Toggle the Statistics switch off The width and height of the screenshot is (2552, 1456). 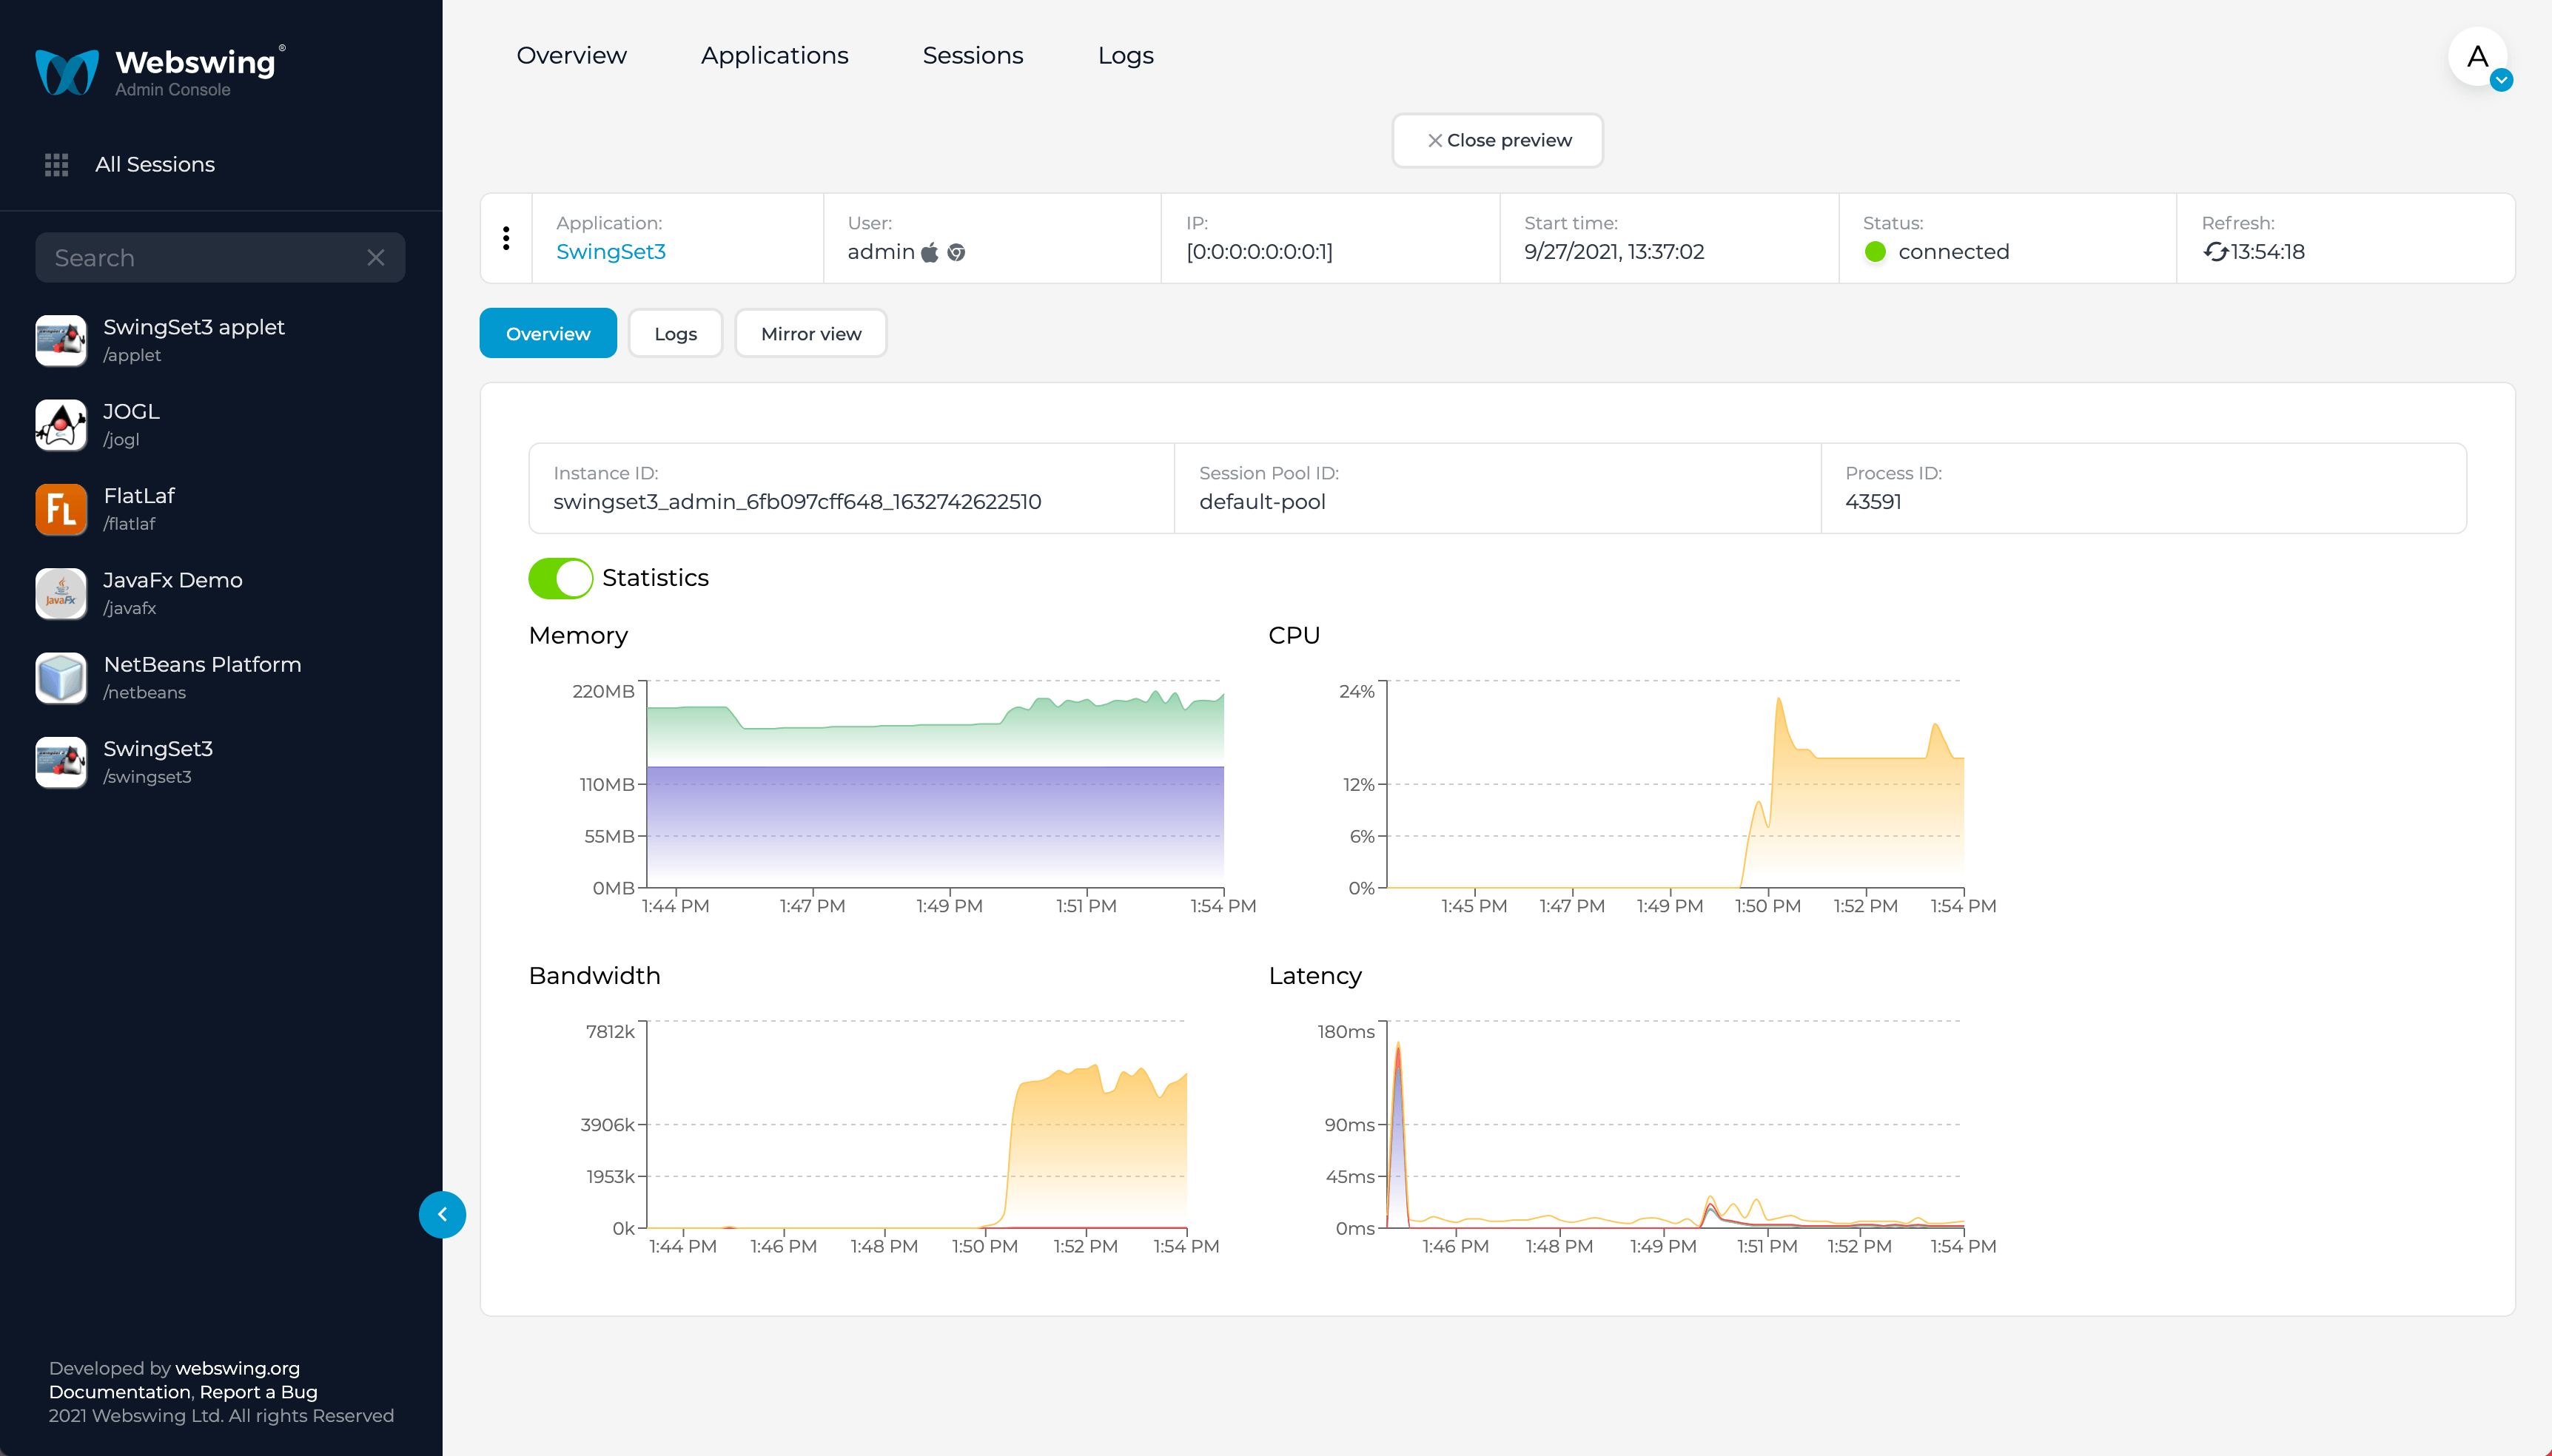[560, 578]
